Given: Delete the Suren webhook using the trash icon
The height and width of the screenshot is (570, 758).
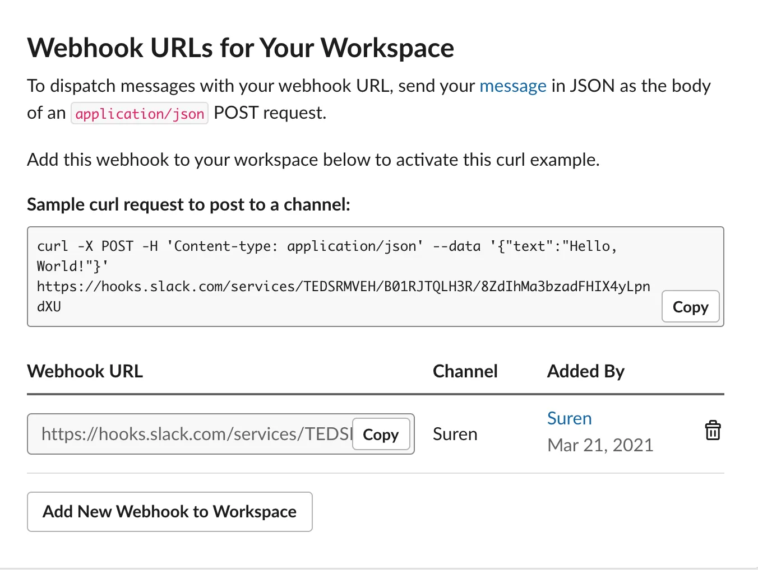Looking at the screenshot, I should pyautogui.click(x=713, y=431).
